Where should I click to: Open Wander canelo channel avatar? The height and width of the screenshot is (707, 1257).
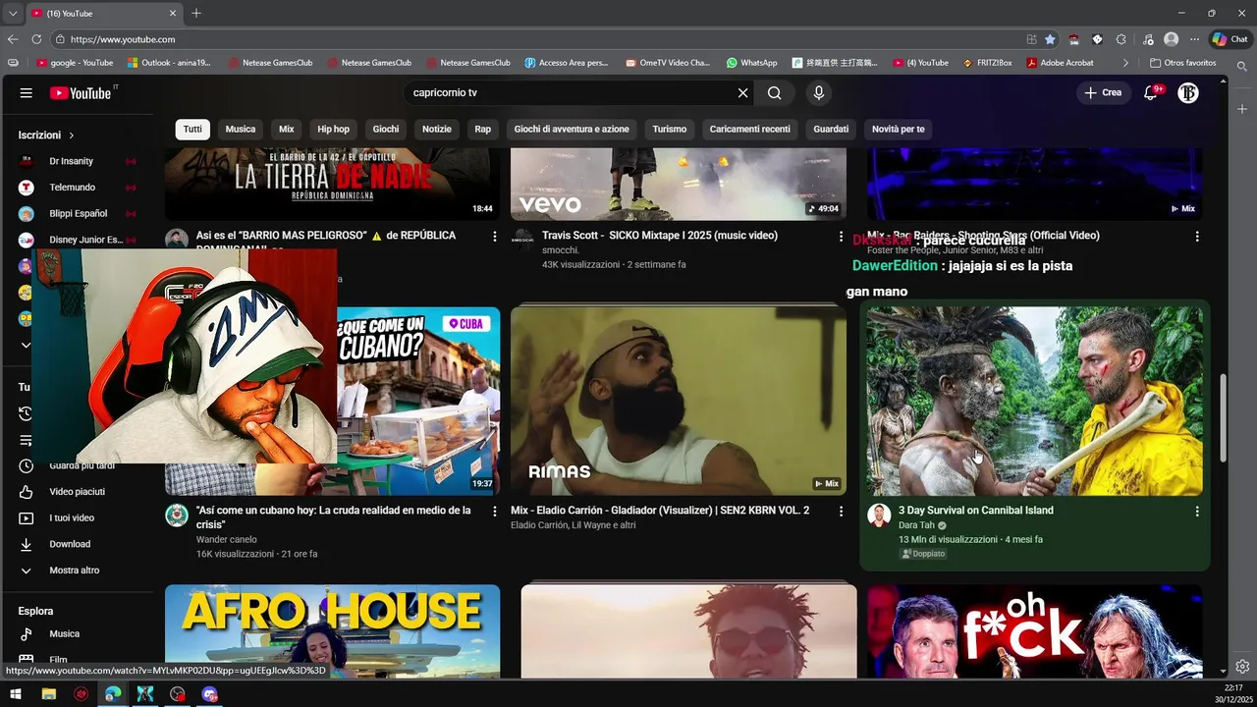[x=177, y=517]
